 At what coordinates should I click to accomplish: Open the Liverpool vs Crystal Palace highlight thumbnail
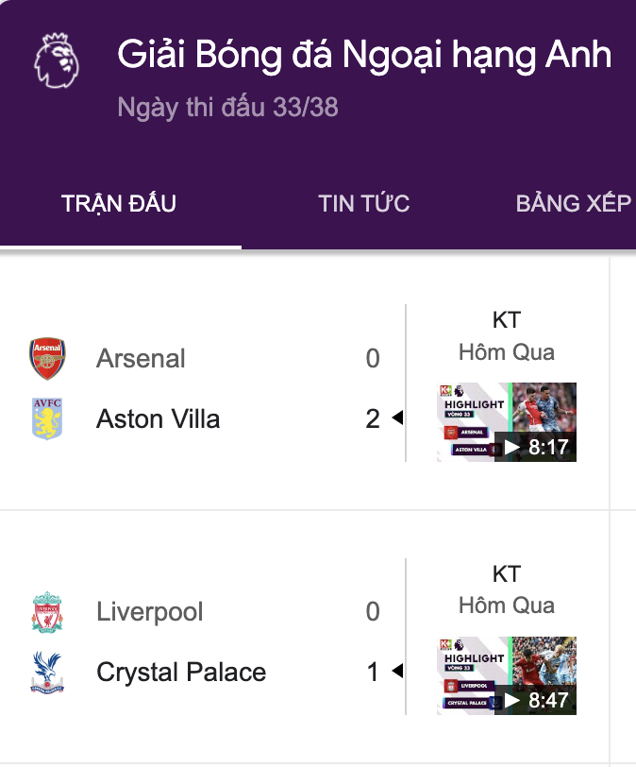click(505, 674)
